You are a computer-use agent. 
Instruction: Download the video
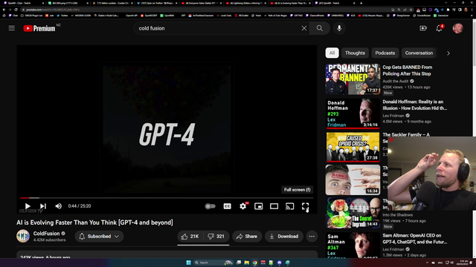[x=284, y=237]
